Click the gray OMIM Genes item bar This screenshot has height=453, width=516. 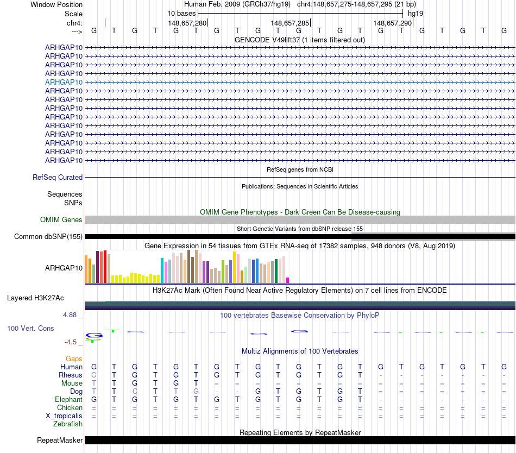[300, 220]
